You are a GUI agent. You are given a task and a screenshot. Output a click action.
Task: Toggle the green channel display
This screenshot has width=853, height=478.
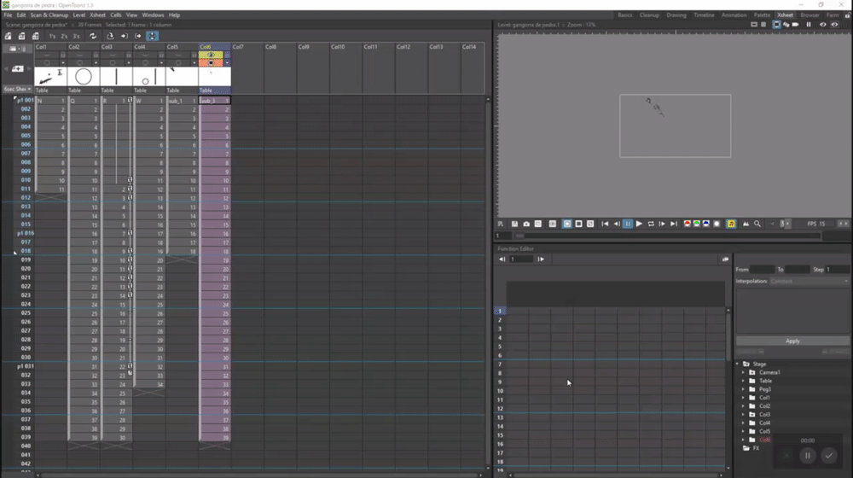coord(696,224)
